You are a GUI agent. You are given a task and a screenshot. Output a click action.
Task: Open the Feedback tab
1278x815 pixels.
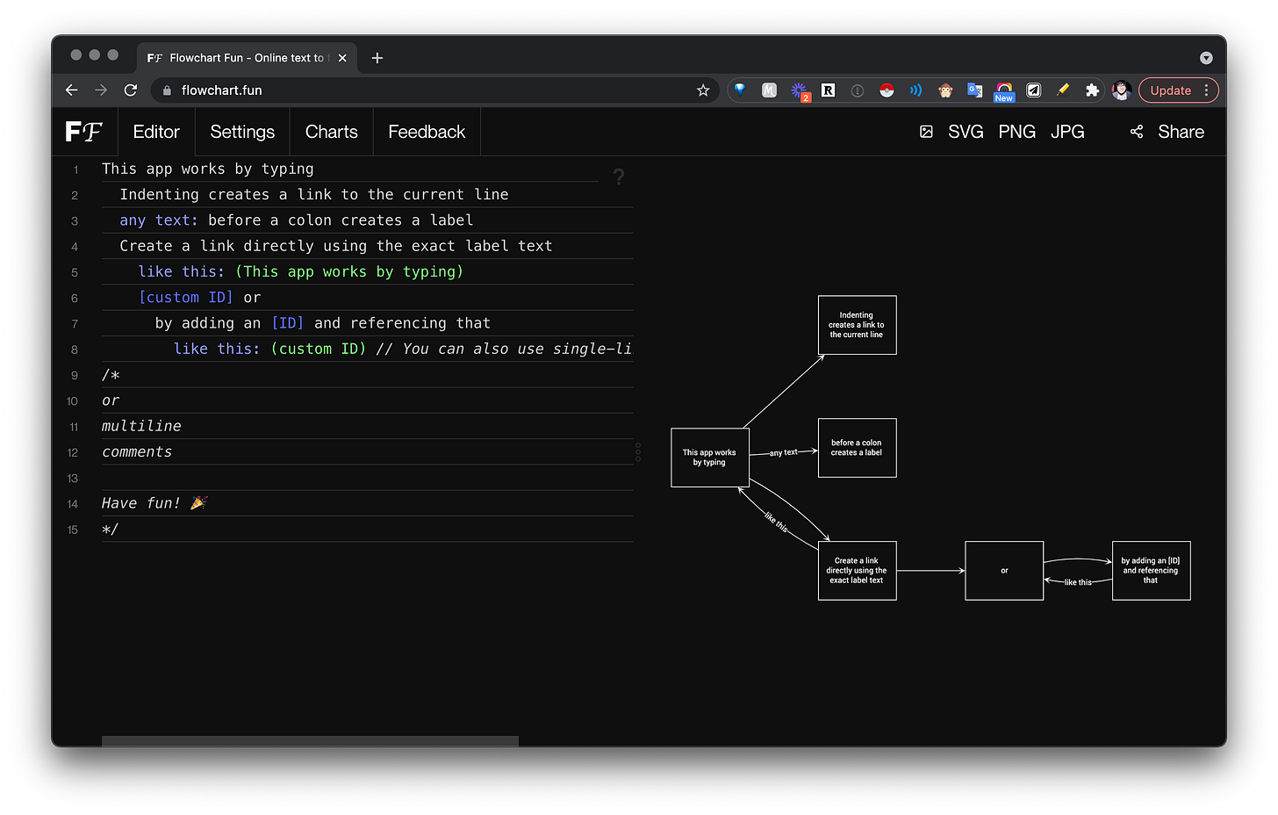[427, 132]
